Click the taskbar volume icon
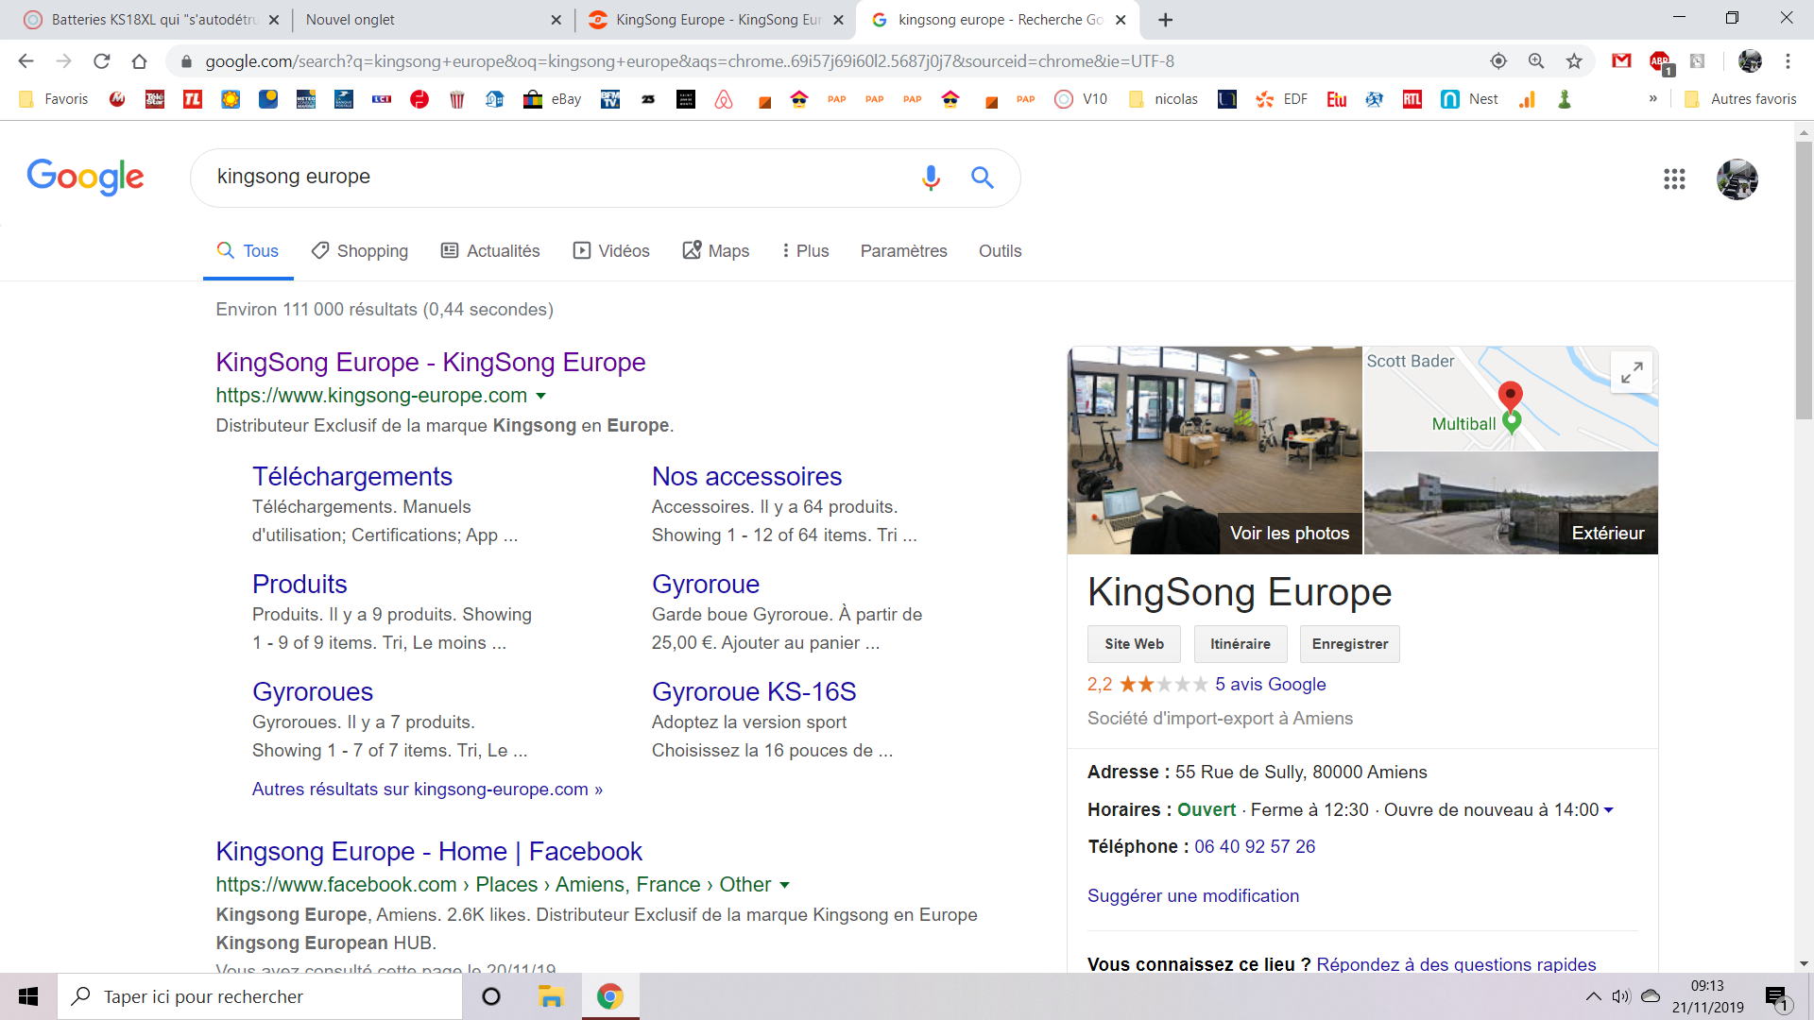This screenshot has height=1020, width=1814. [1621, 996]
